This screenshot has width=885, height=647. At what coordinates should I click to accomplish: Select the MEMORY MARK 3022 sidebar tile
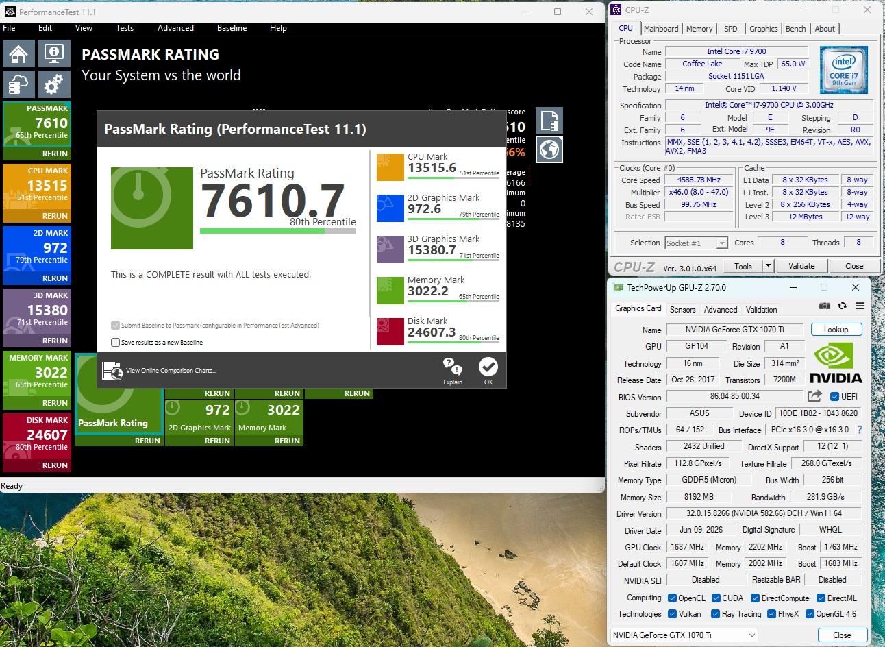pyautogui.click(x=37, y=380)
